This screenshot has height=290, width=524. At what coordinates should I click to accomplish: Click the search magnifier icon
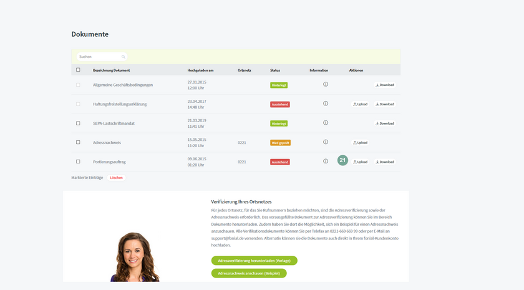pyautogui.click(x=124, y=57)
